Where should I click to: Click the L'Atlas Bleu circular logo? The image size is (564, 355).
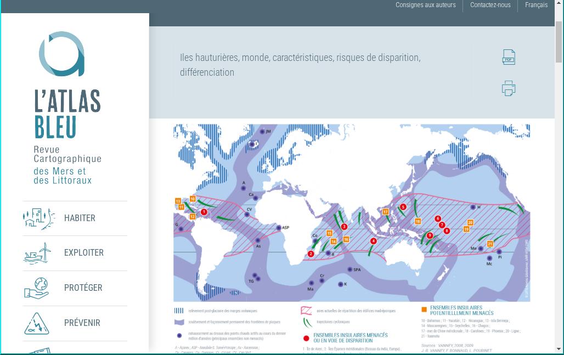coord(62,54)
